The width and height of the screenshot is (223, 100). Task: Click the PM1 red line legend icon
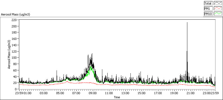click(218, 9)
